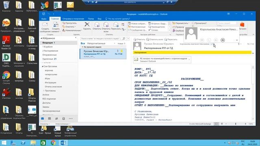Open the search scope dropdown beside search box
The height and width of the screenshot is (146, 260).
pyautogui.click(x=128, y=39)
